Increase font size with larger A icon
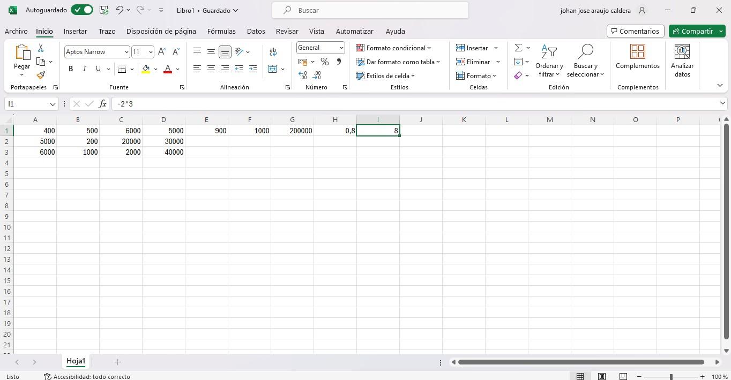This screenshot has height=380, width=731. pos(162,52)
